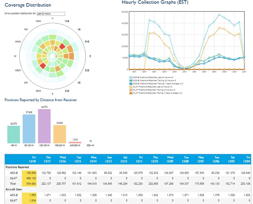Select the Thu 12/17 column header
The height and width of the screenshot is (204, 253).
tap(47, 159)
